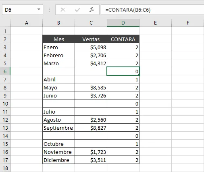Select the row 6 header
This screenshot has width=204, height=172.
(5, 71)
